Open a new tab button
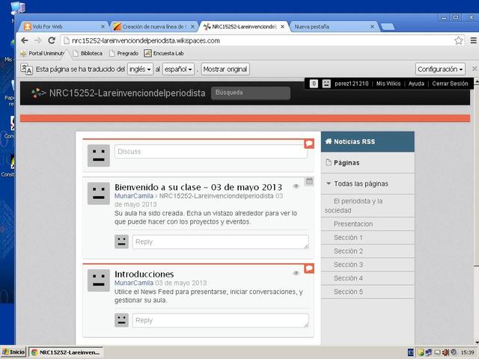 pyautogui.click(x=388, y=27)
